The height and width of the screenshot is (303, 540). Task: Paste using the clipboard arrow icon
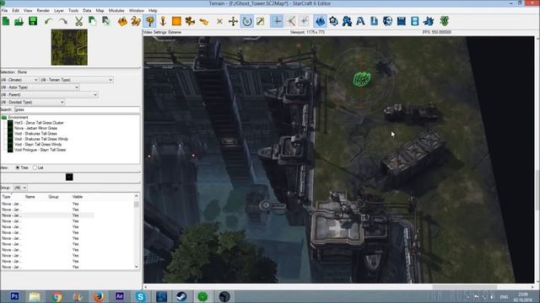tap(106, 21)
